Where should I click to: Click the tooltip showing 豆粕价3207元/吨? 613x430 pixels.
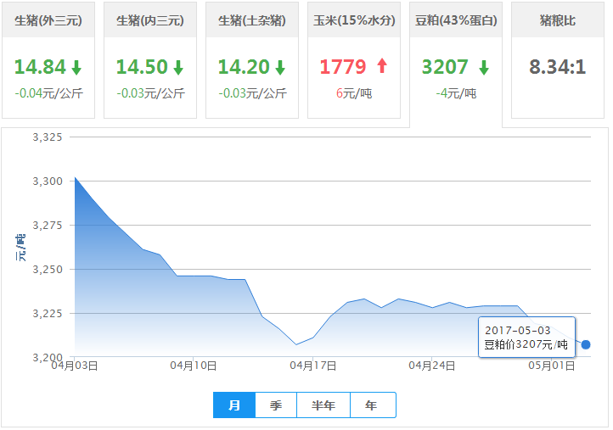click(x=526, y=337)
